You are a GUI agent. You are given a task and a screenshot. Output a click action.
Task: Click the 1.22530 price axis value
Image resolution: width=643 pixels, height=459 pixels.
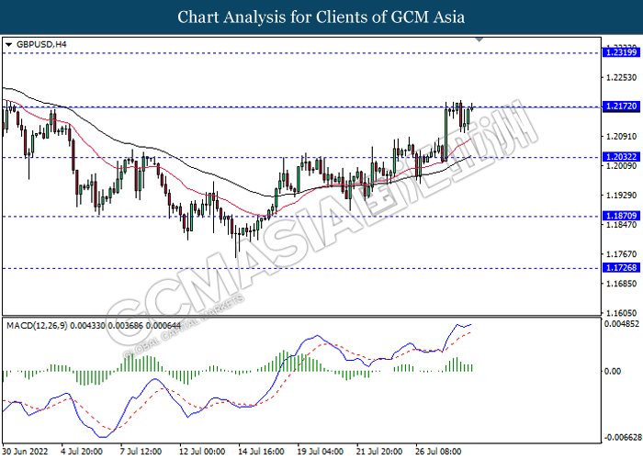click(x=621, y=77)
